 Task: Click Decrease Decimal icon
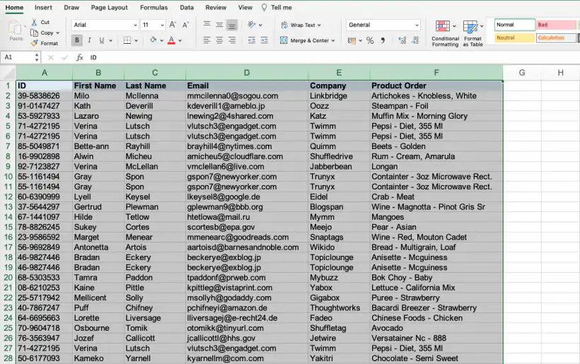pos(415,40)
